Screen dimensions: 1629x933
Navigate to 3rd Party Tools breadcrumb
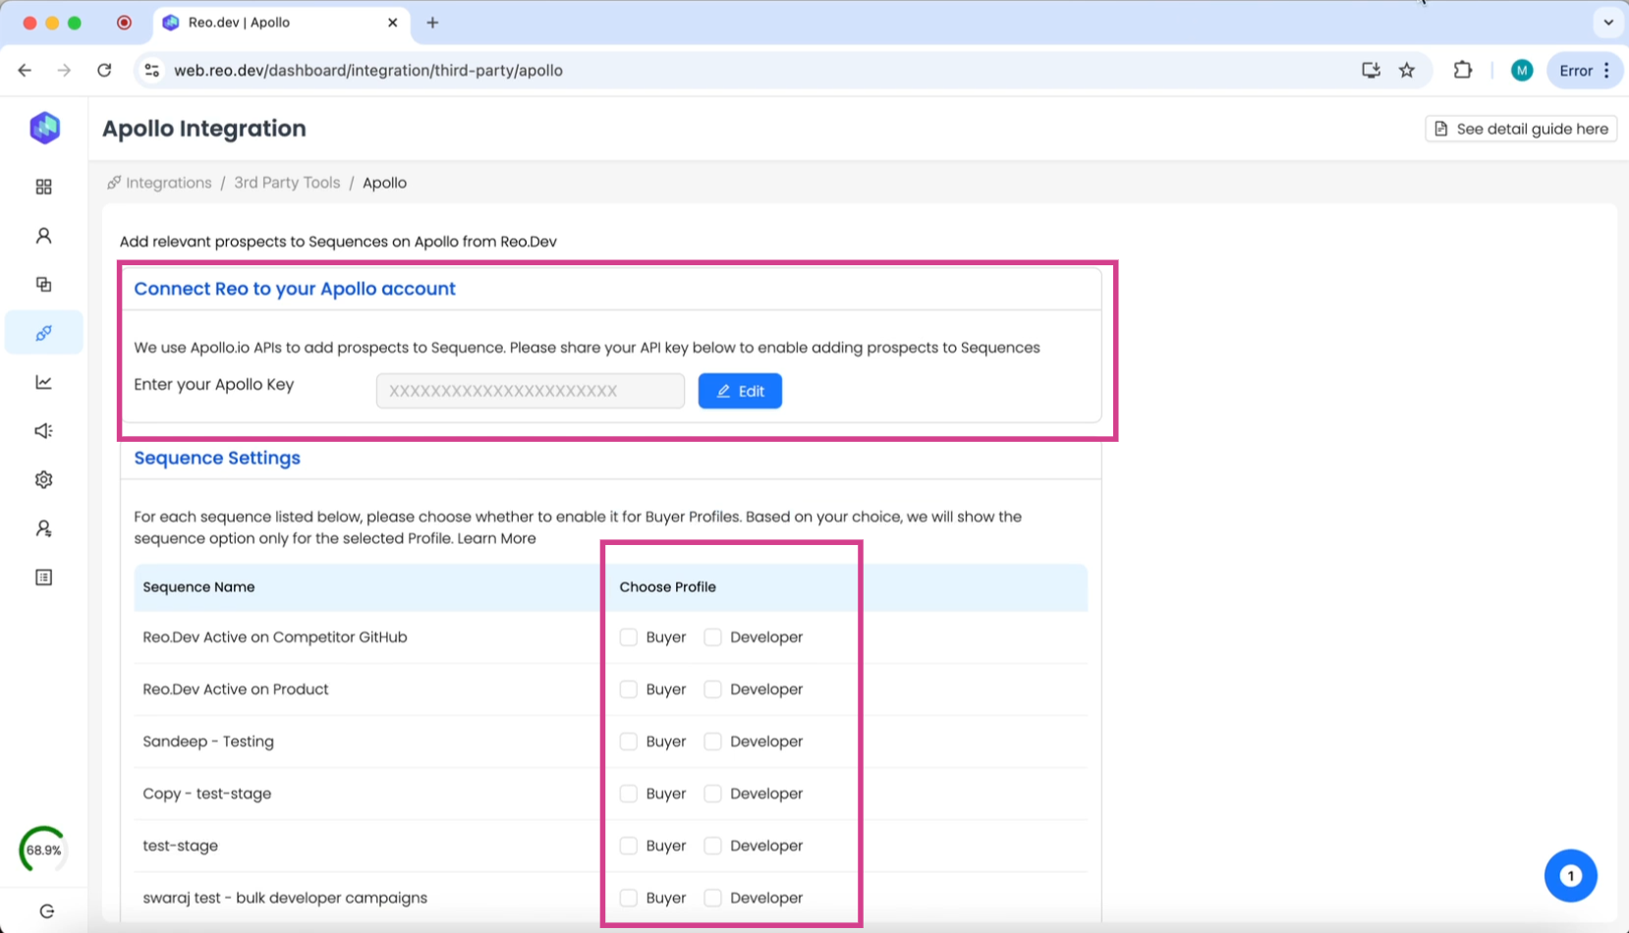(287, 183)
